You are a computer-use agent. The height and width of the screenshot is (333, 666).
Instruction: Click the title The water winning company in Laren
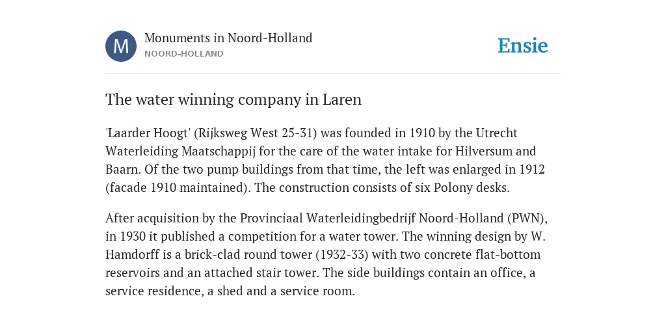[x=233, y=100]
